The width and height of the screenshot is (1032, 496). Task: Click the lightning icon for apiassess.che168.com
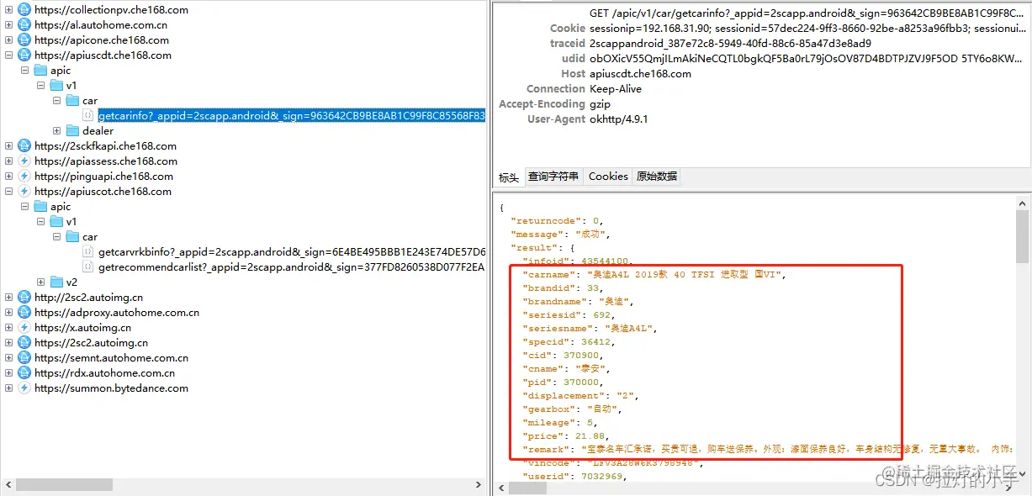point(24,161)
